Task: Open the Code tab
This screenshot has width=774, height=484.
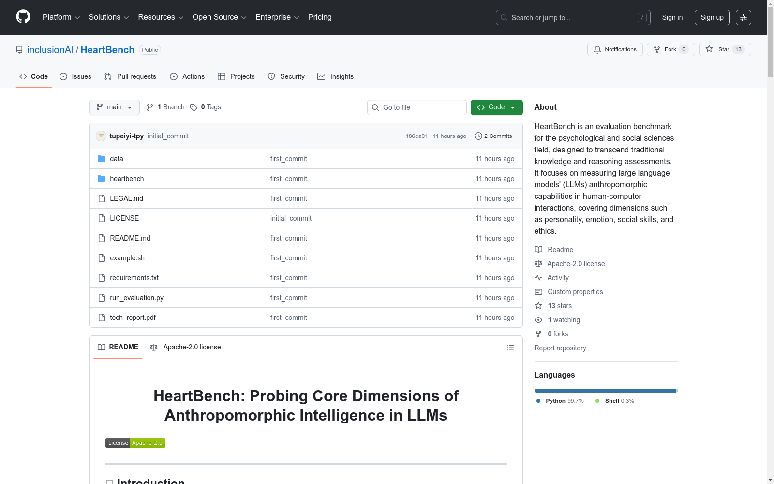Action: click(x=34, y=76)
